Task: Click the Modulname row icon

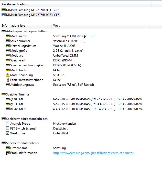Action: [x=8, y=36]
